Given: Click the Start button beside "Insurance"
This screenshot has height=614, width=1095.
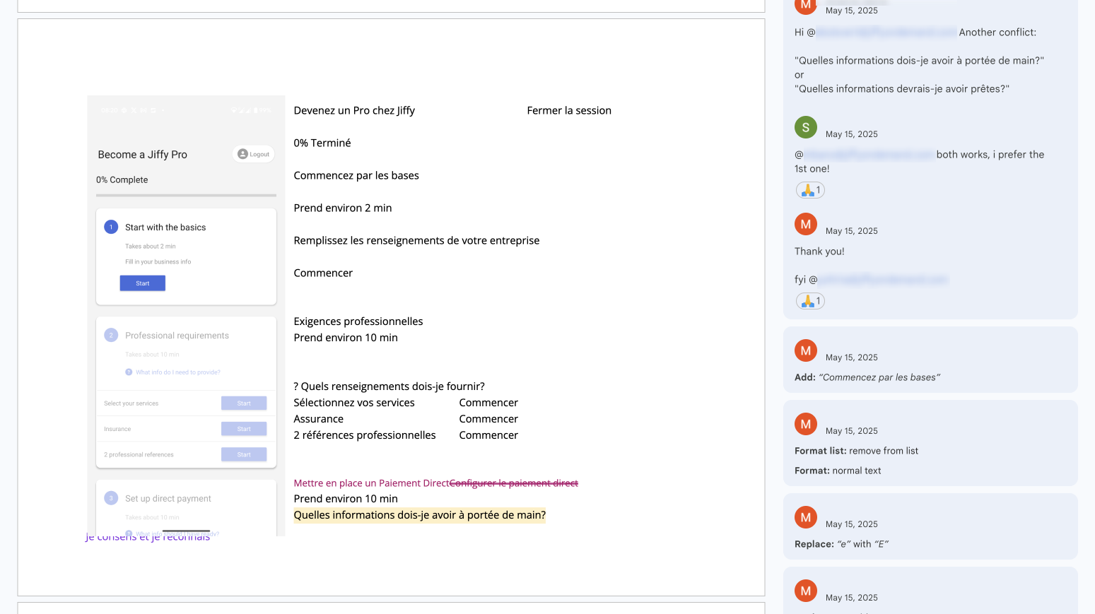Looking at the screenshot, I should coord(243,428).
